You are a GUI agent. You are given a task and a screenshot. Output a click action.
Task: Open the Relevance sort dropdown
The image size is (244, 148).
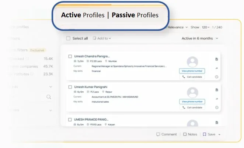click(177, 27)
